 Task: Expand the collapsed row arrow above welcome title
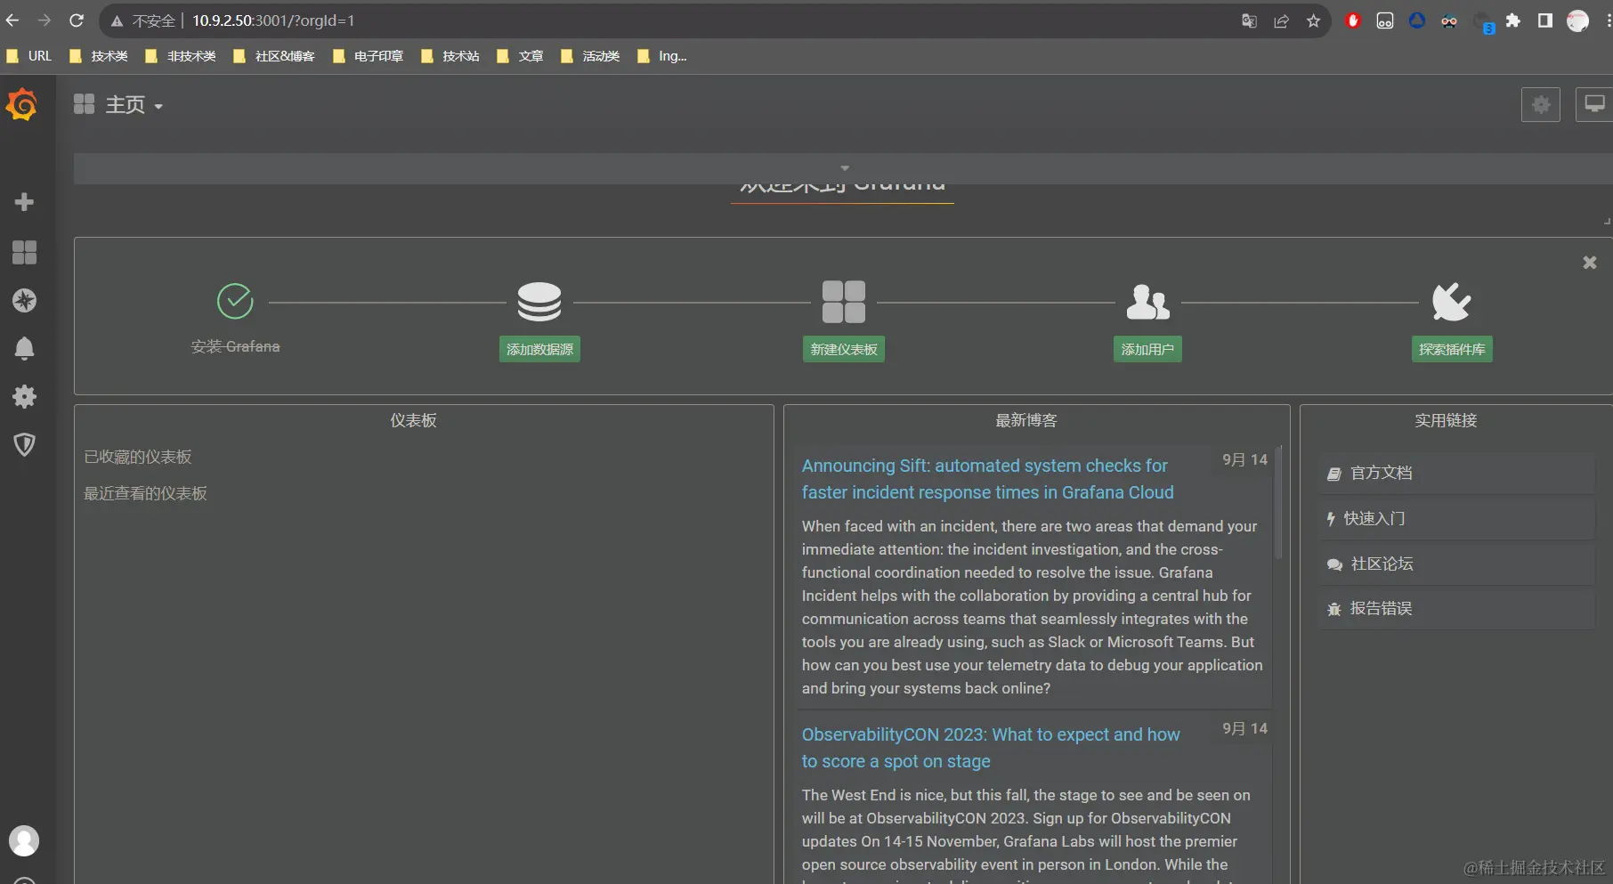[x=845, y=167]
